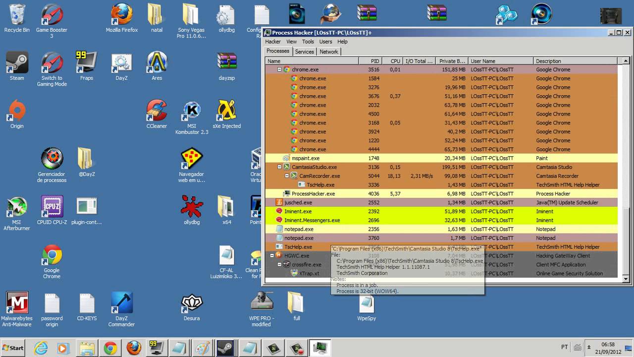This screenshot has width=634, height=357.
Task: Select the Fraps desktop icon
Action: pos(87,66)
